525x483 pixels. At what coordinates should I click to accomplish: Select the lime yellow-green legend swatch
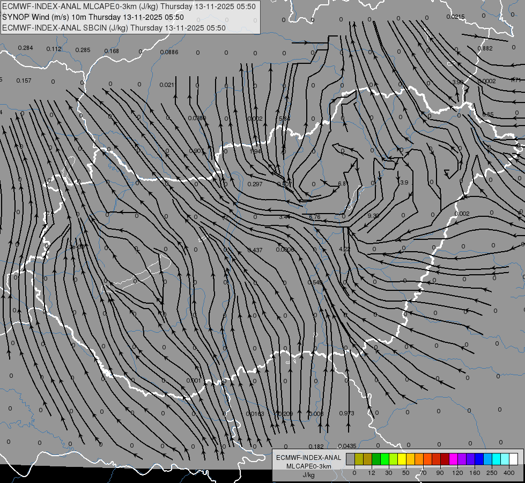point(394,459)
